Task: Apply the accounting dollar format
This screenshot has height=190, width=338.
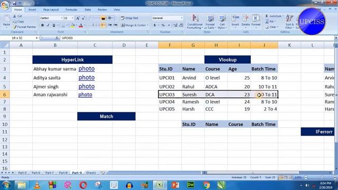Action: pos(155,25)
